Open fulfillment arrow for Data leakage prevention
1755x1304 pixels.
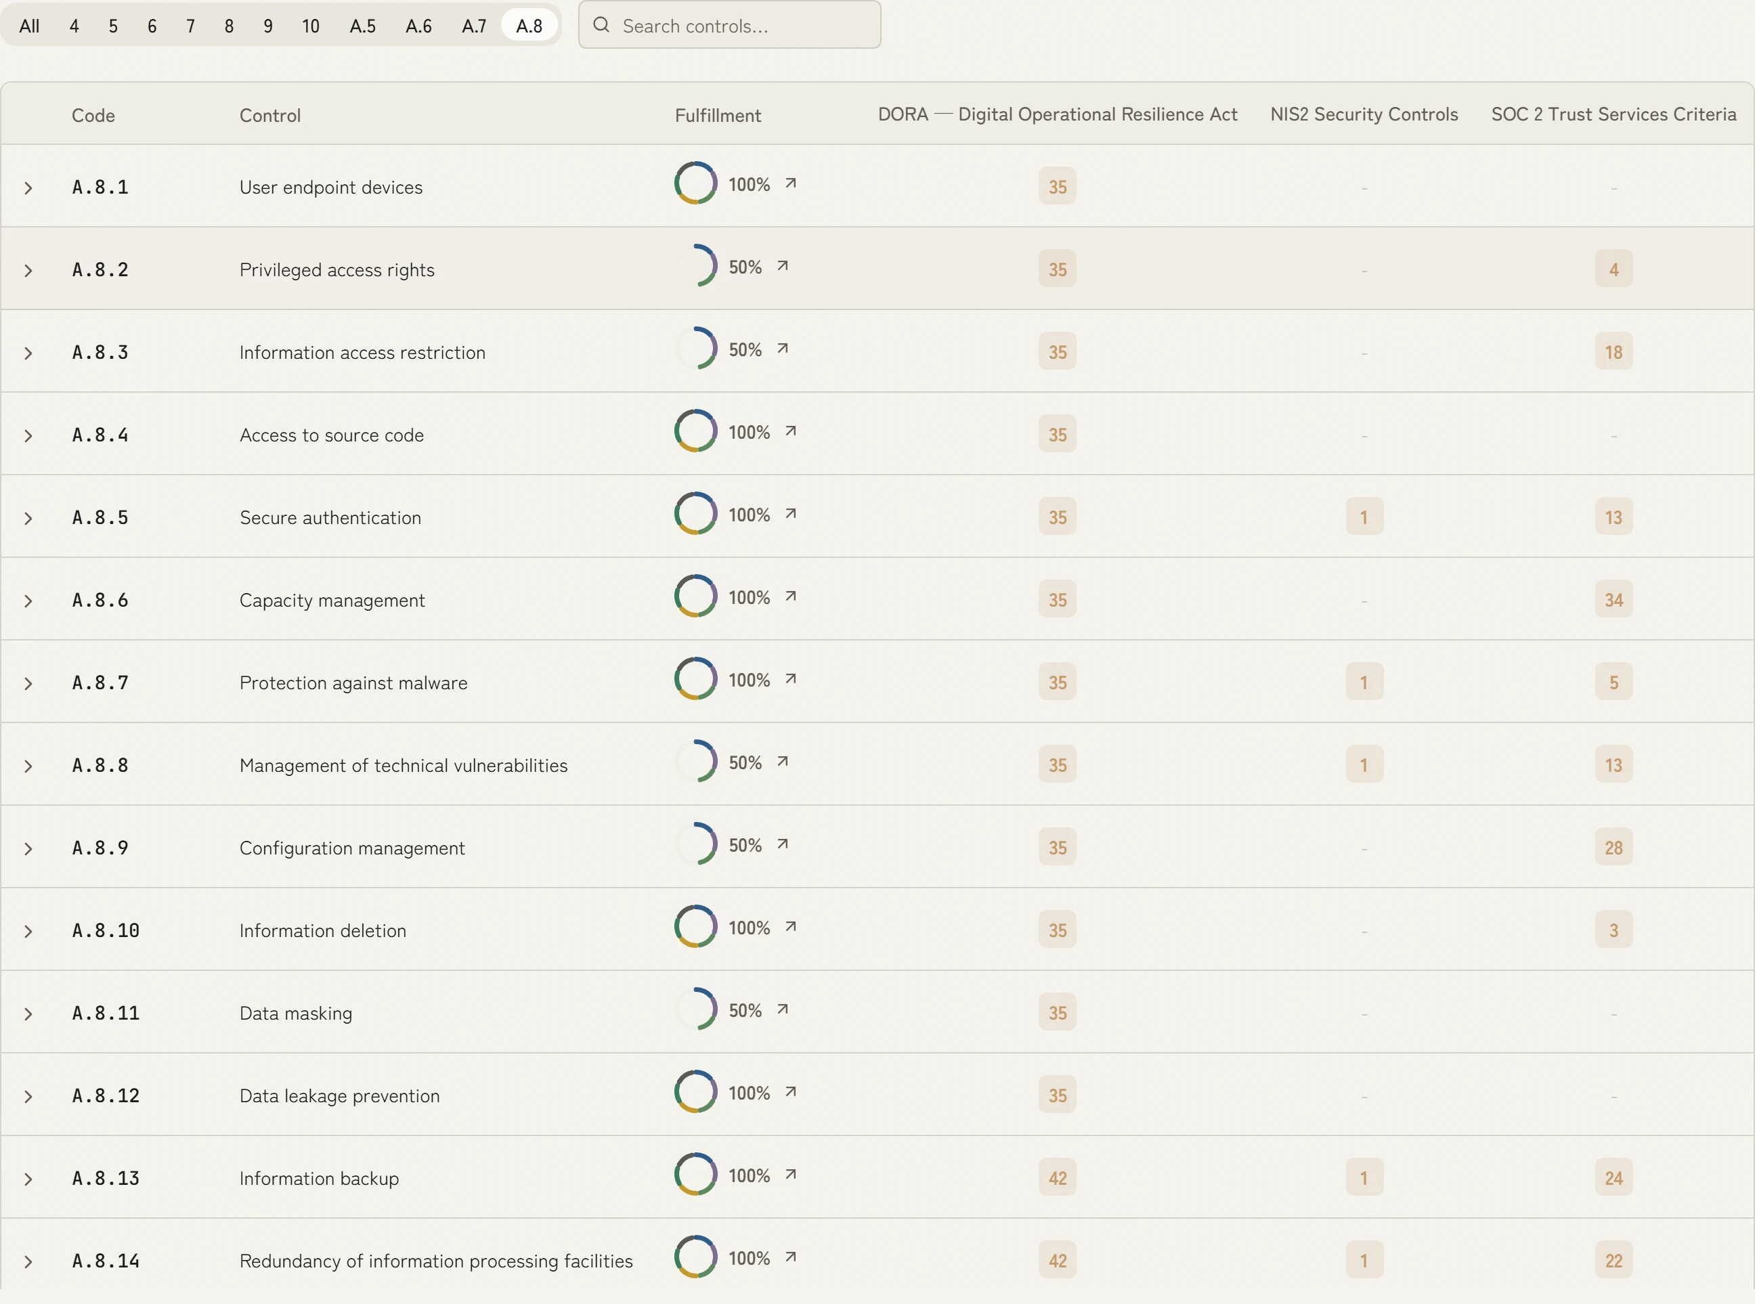(x=790, y=1091)
